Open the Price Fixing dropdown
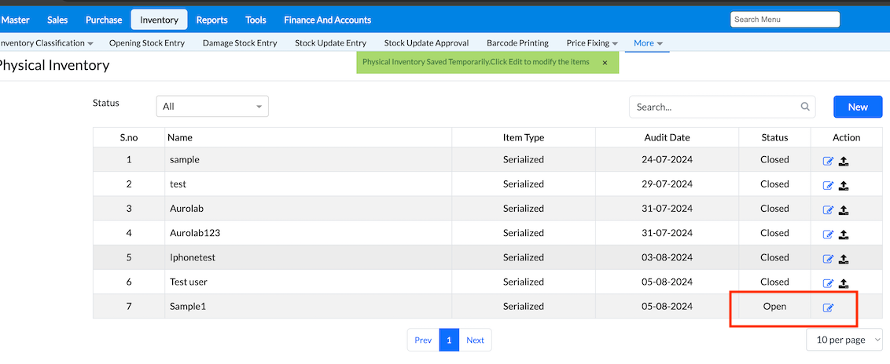890x364 pixels. [591, 43]
